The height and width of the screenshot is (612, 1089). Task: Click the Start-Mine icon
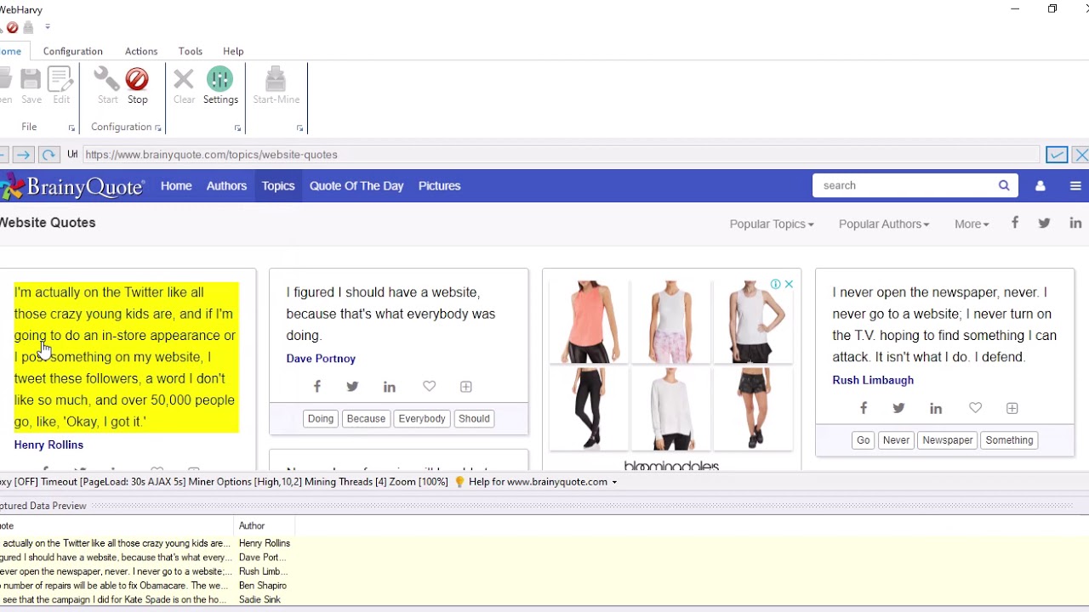pyautogui.click(x=276, y=87)
